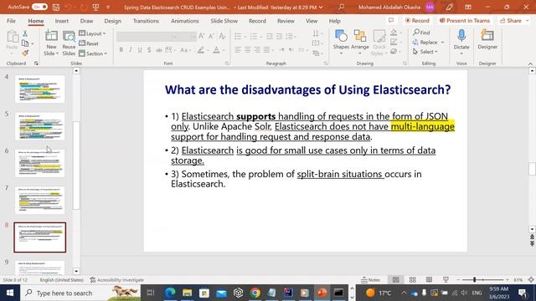Click Find in the Editing group

[421, 33]
